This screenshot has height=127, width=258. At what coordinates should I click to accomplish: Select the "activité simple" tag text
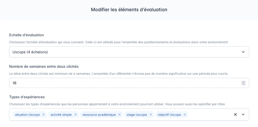pos(61,115)
